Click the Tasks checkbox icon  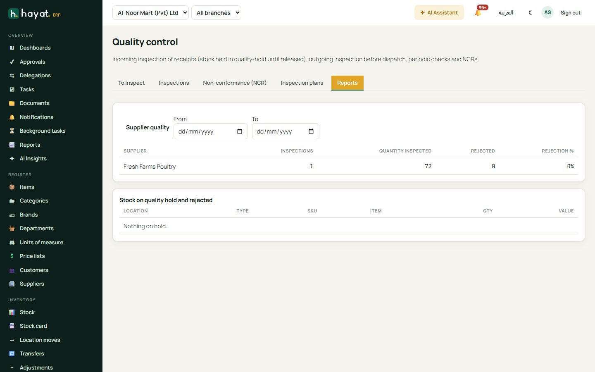click(12, 90)
